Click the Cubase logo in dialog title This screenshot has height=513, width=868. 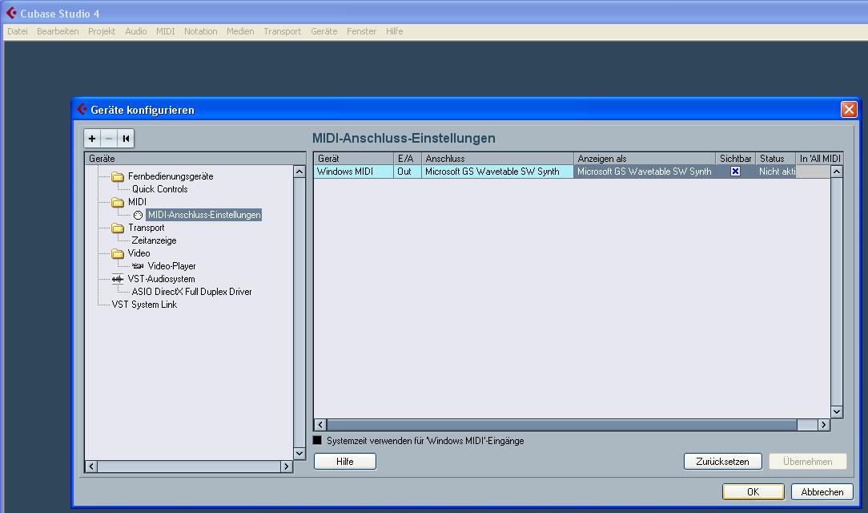pyautogui.click(x=82, y=109)
